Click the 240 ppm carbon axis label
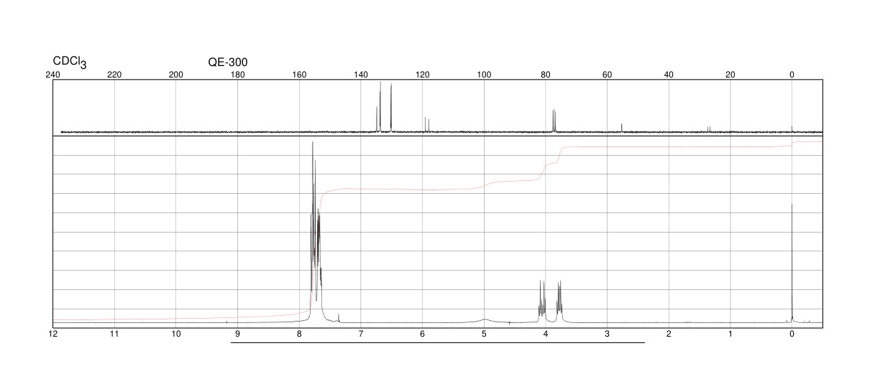 tap(52, 75)
